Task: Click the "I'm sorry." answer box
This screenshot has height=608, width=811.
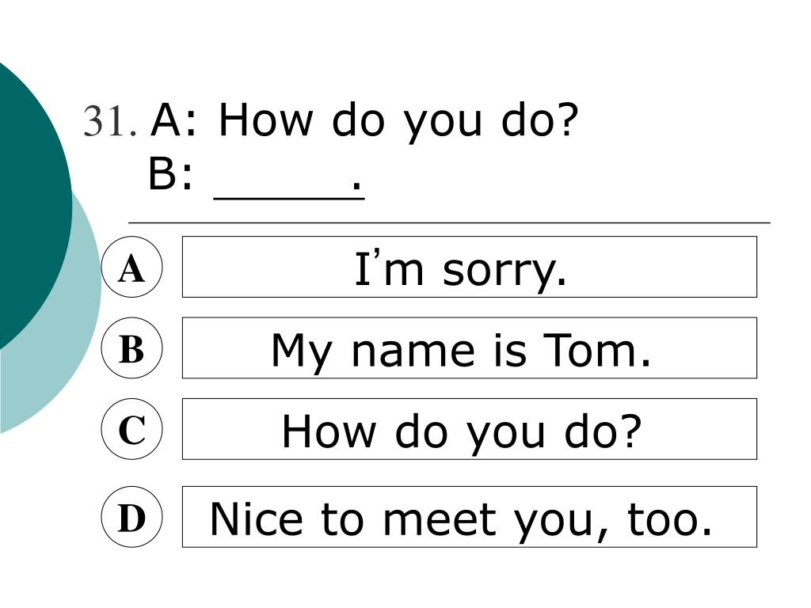Action: 470,267
